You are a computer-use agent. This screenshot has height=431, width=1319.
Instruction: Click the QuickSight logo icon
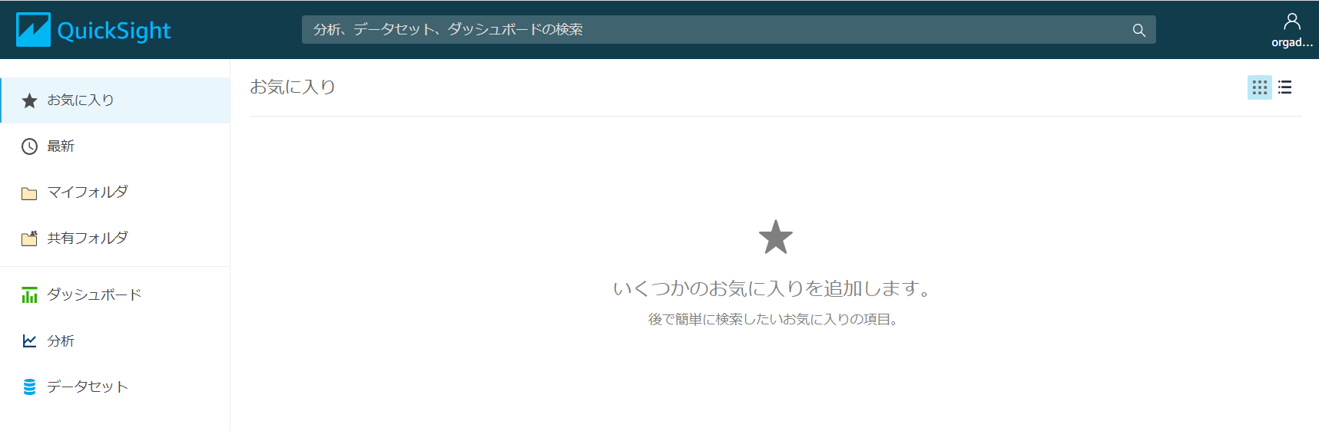33,30
